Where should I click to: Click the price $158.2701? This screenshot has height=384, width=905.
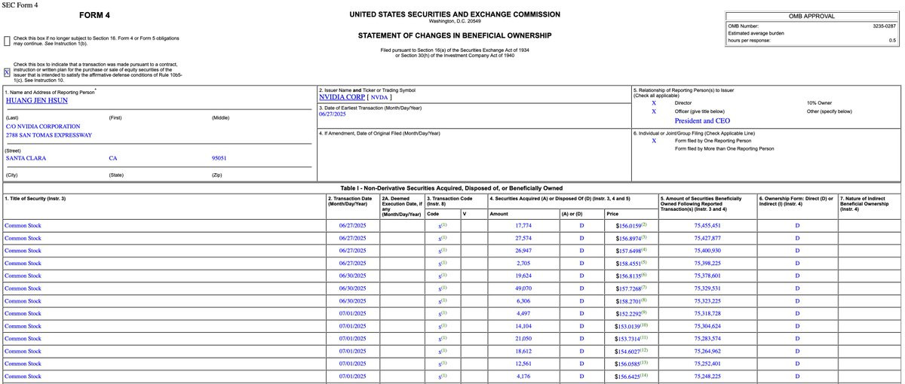627,301
